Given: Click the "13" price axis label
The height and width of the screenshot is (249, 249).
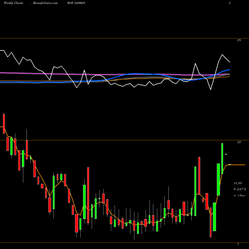Looking at the screenshot, I should pyautogui.click(x=239, y=142).
